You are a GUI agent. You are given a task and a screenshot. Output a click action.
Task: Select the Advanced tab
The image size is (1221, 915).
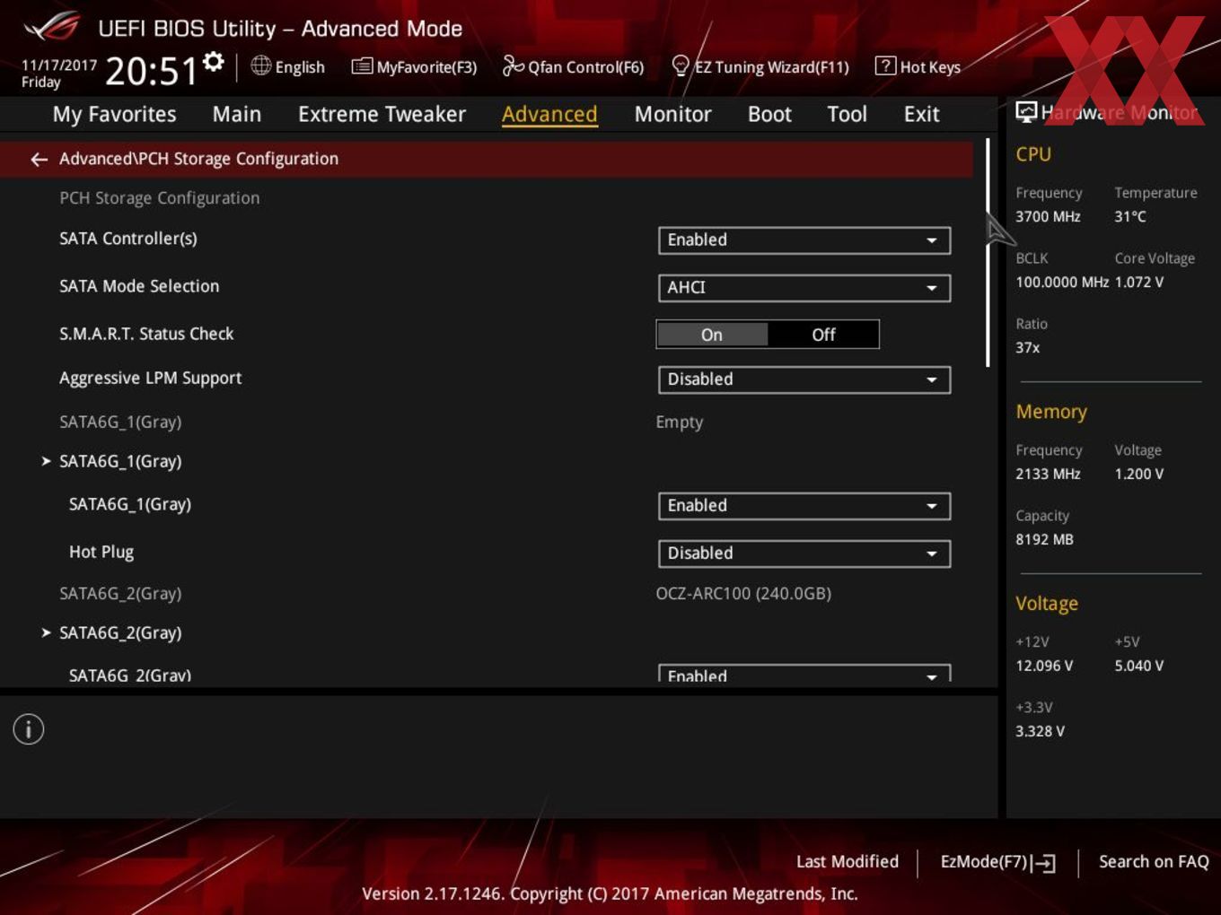(549, 114)
